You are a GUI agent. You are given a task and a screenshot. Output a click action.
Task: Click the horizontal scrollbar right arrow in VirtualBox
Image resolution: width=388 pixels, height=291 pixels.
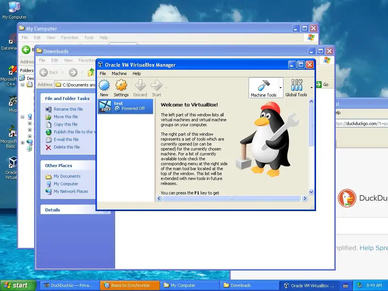[x=305, y=198]
